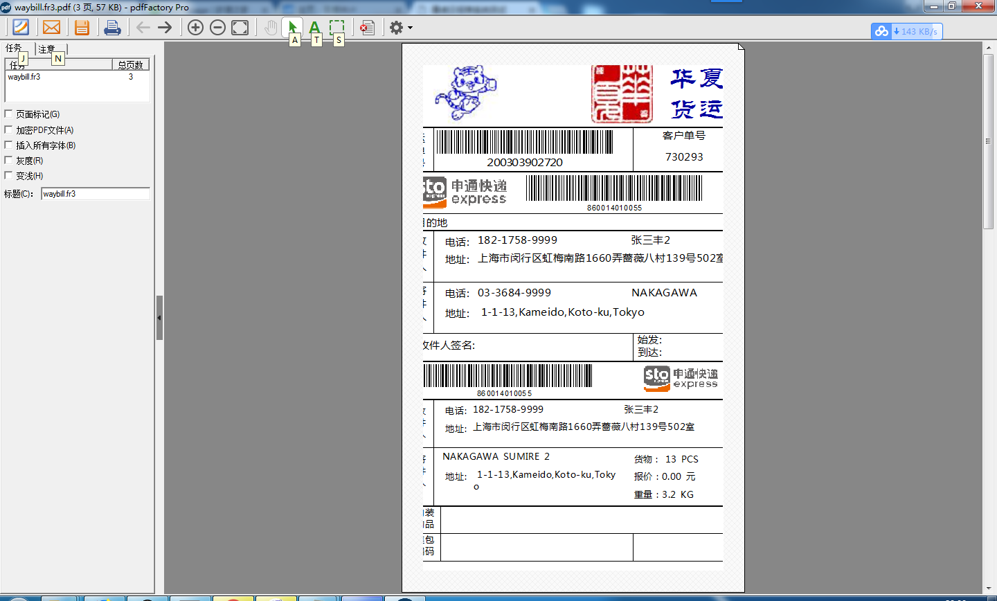The image size is (997, 601).
Task: Click 报价: 0.00 元 text
Action: (x=665, y=476)
